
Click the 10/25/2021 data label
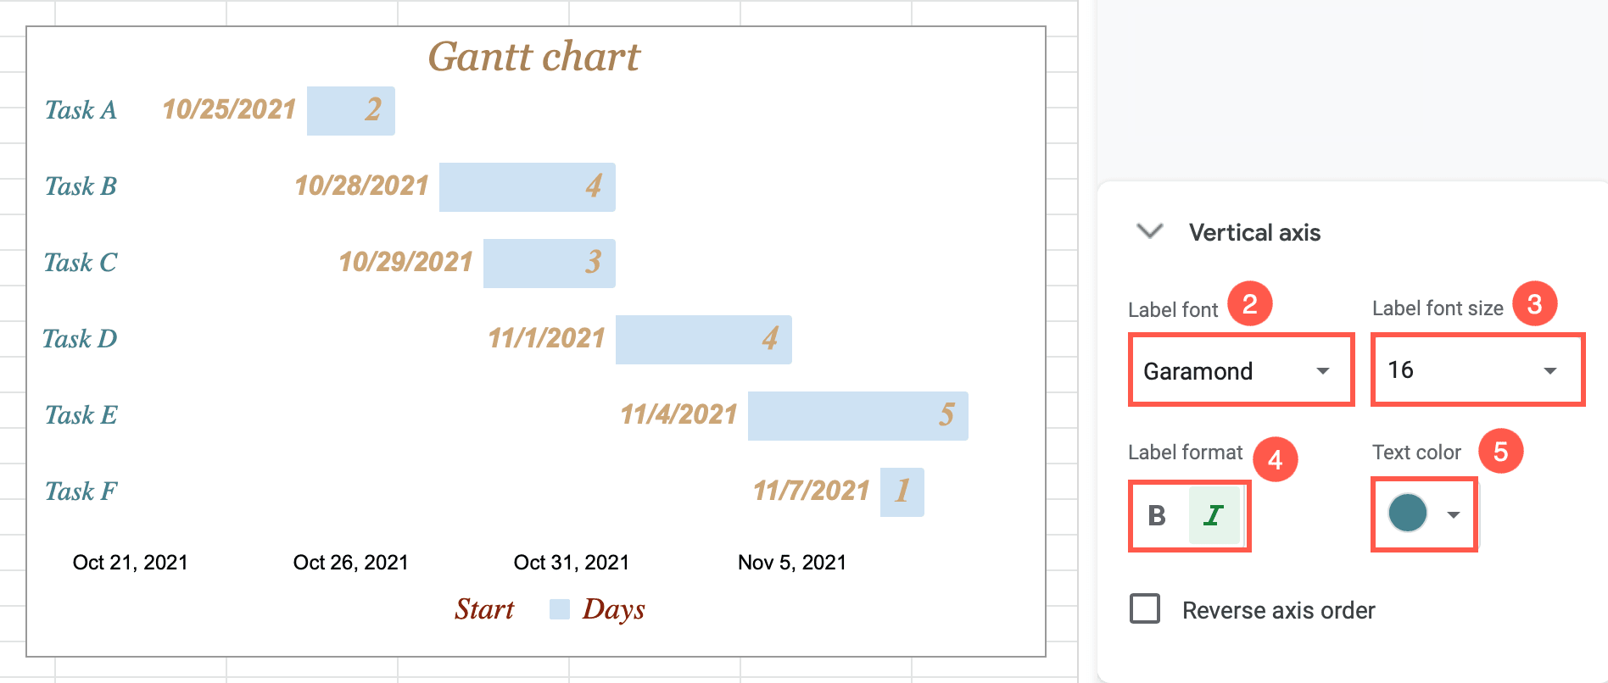click(228, 109)
